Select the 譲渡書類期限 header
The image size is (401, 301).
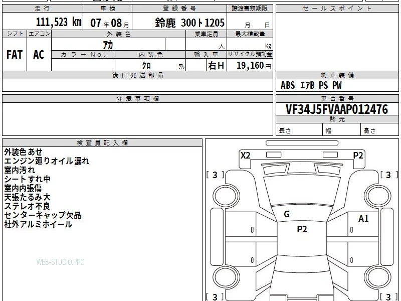250,9
